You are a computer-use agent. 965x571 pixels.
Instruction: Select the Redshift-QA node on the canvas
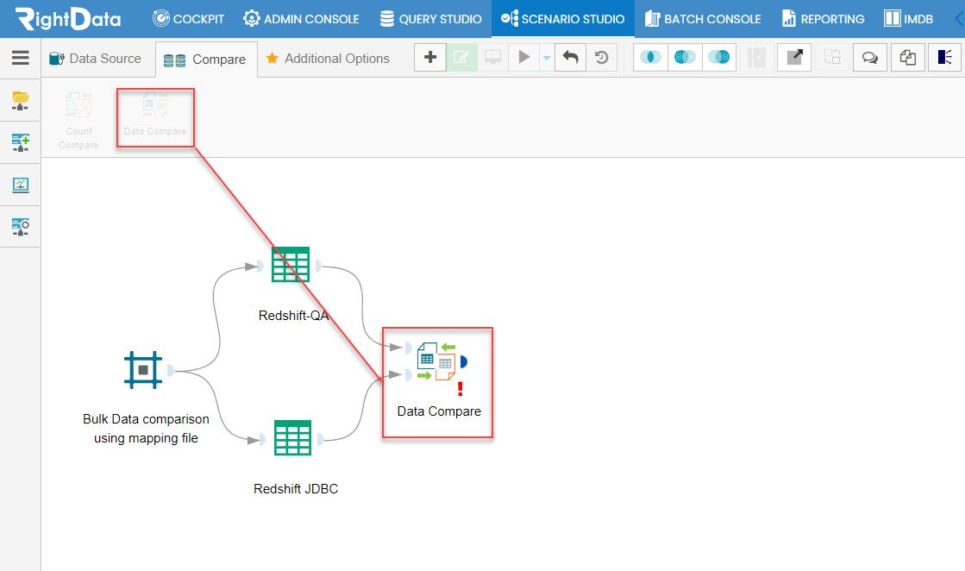coord(292,265)
